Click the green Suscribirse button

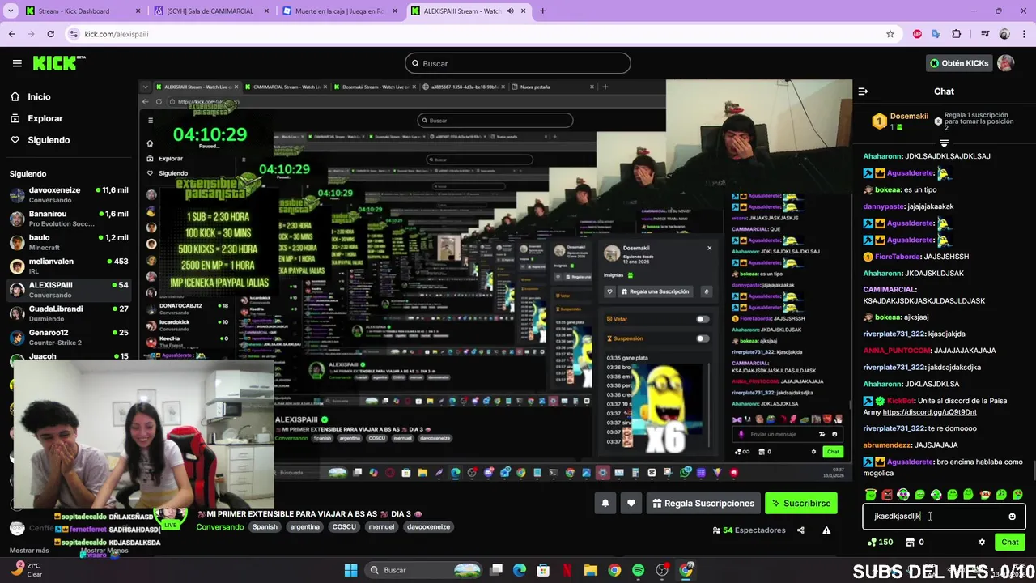tap(800, 504)
